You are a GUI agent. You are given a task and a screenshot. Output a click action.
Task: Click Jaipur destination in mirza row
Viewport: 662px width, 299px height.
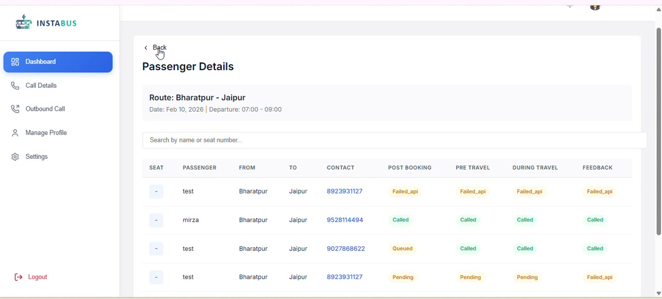(298, 220)
